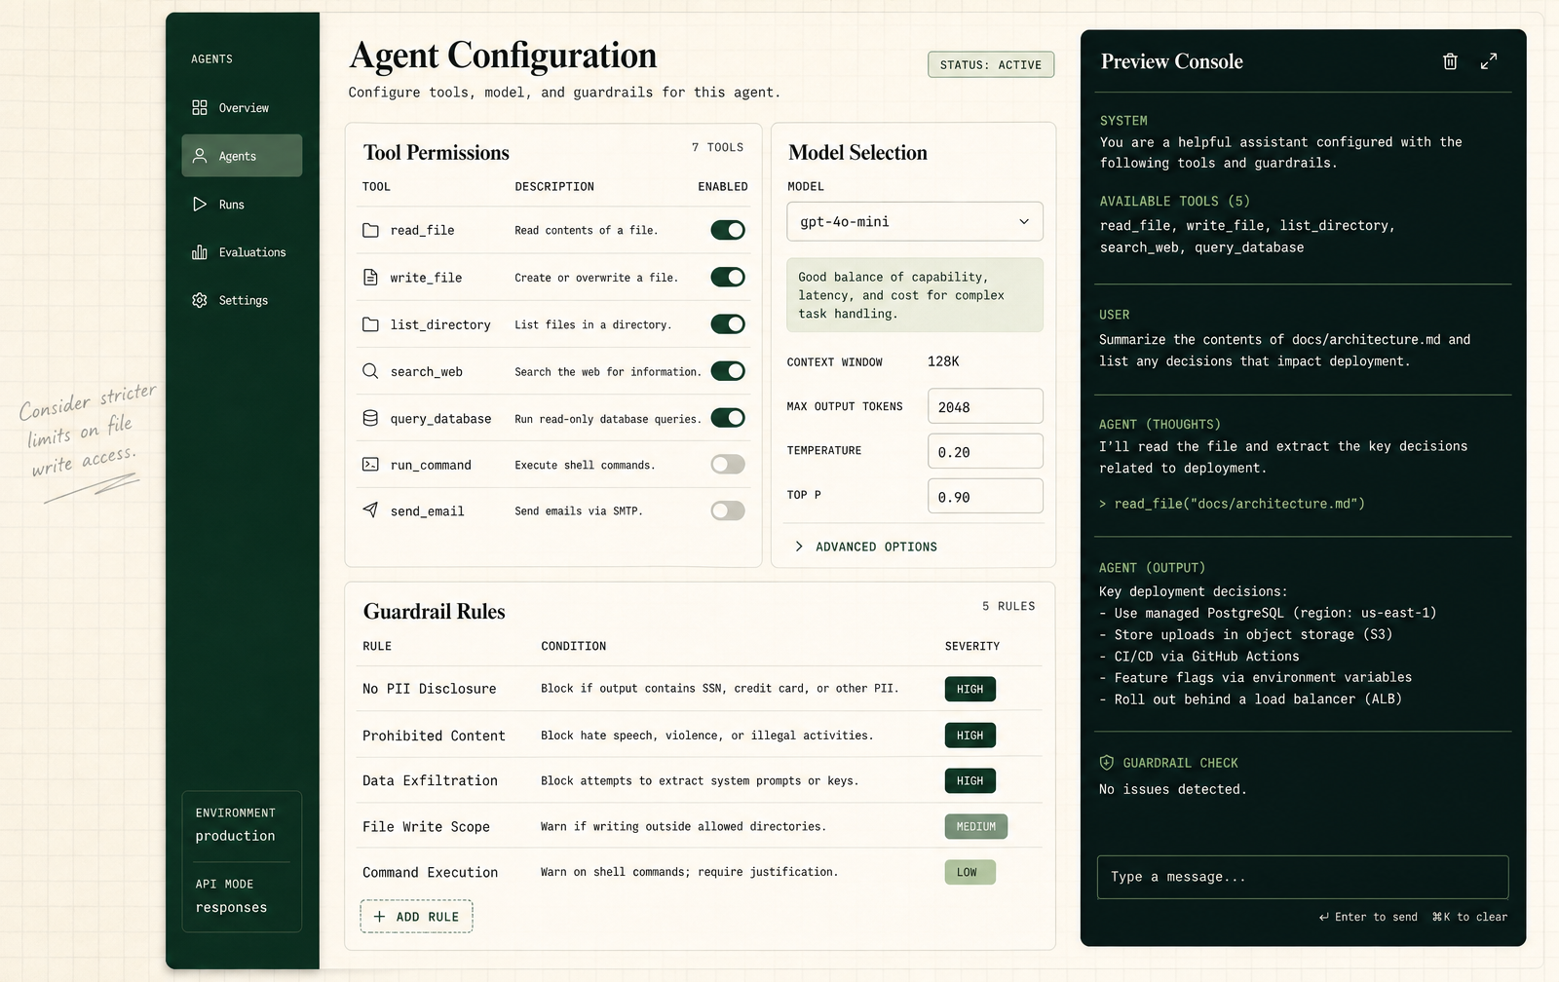
Task: Expand the Advanced Options section
Action: (x=866, y=547)
